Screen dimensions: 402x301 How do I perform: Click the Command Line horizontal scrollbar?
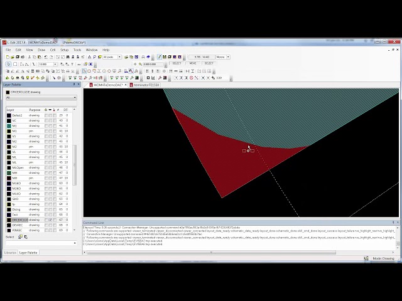[211, 253]
